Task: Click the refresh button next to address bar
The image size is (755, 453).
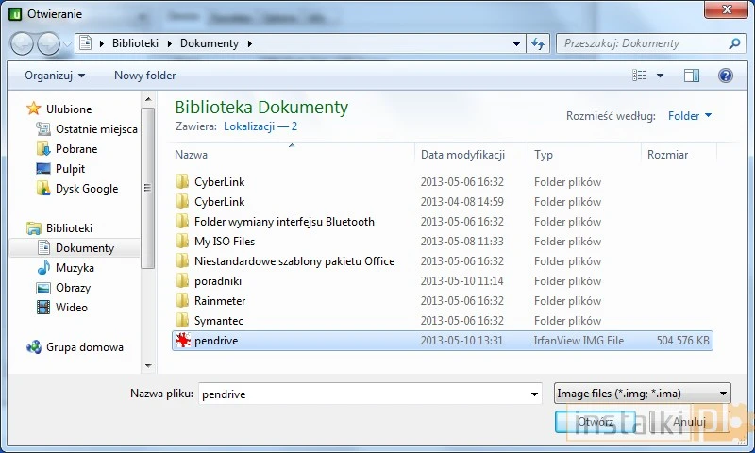Action: point(538,43)
